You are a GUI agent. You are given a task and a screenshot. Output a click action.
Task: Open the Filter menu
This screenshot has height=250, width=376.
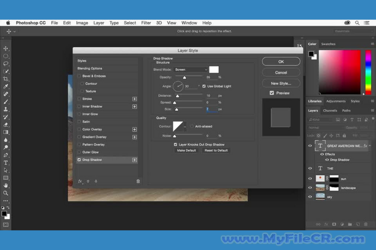coord(146,23)
